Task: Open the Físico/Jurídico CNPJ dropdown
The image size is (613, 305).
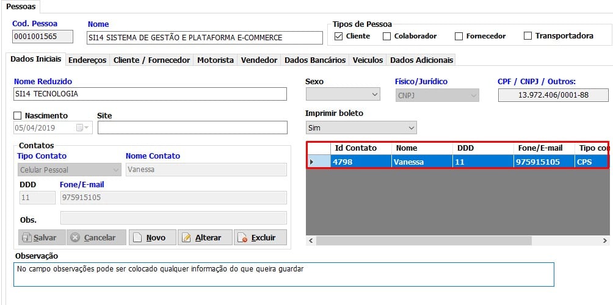Action: click(x=437, y=95)
